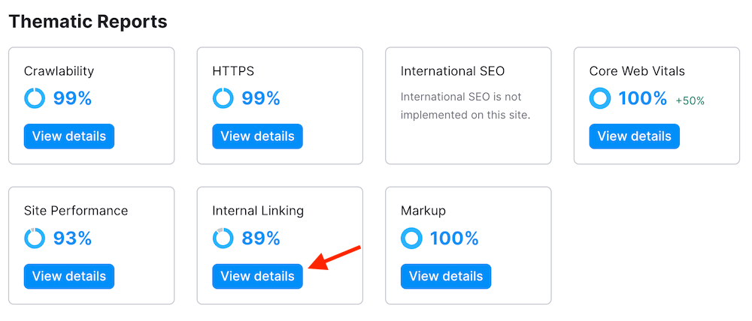
Task: Click the Site Performance donut chart icon
Action: (35, 238)
